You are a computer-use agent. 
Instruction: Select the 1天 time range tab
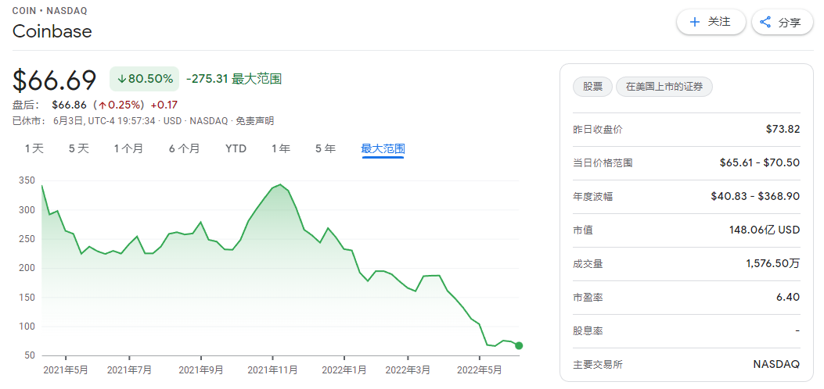tap(34, 148)
